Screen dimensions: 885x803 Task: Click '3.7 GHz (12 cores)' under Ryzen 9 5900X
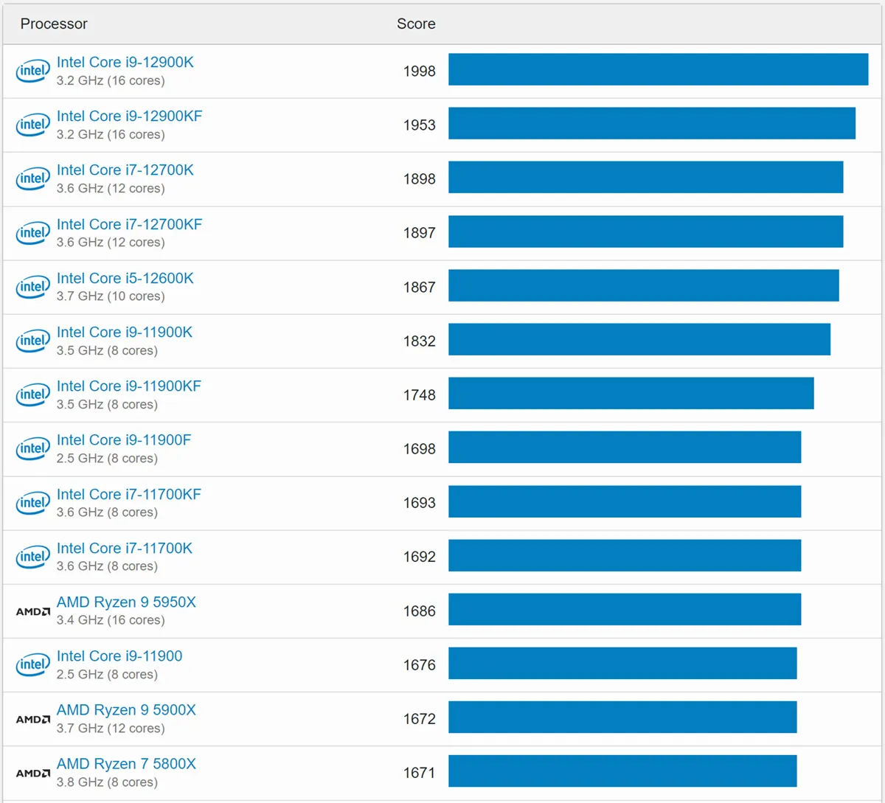111,729
